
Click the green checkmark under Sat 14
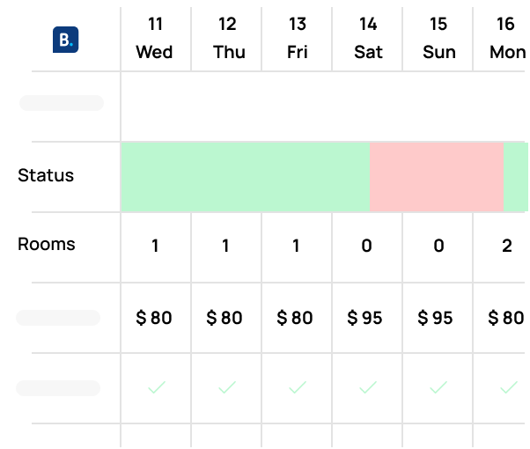[368, 387]
